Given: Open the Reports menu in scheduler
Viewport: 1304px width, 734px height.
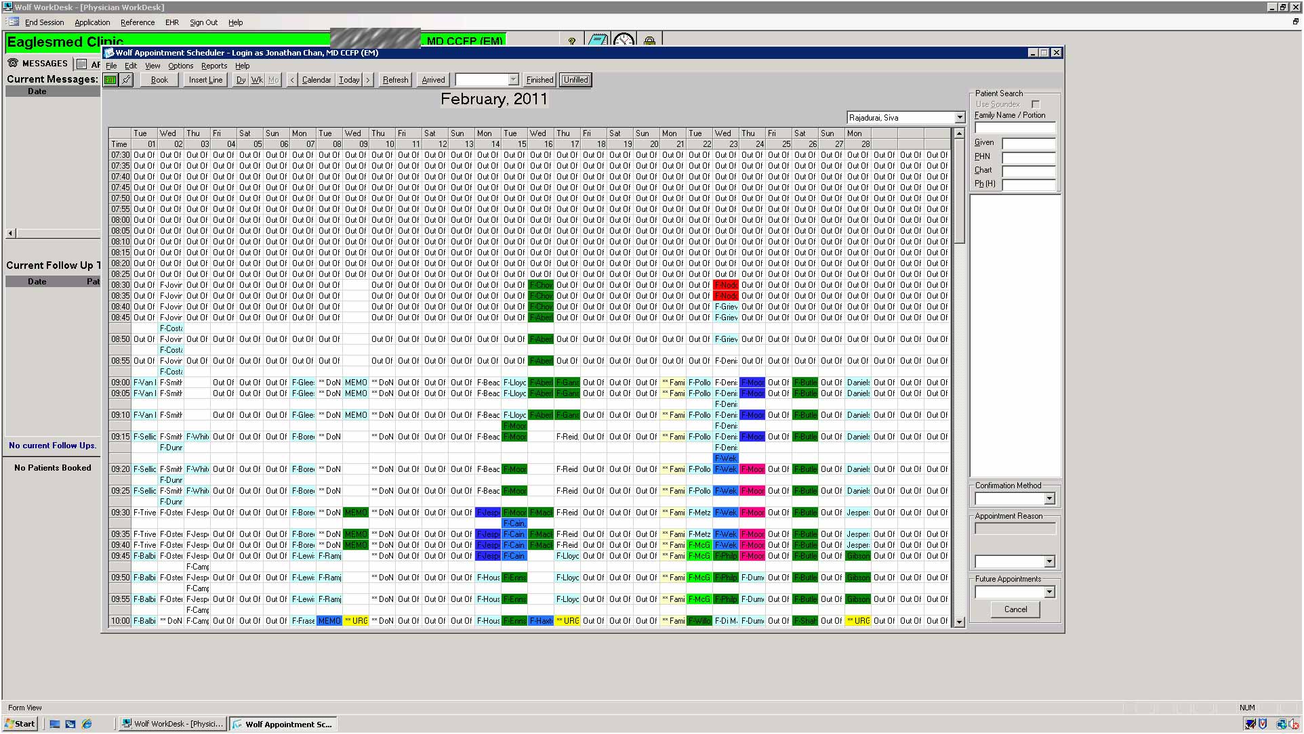Looking at the screenshot, I should [213, 66].
